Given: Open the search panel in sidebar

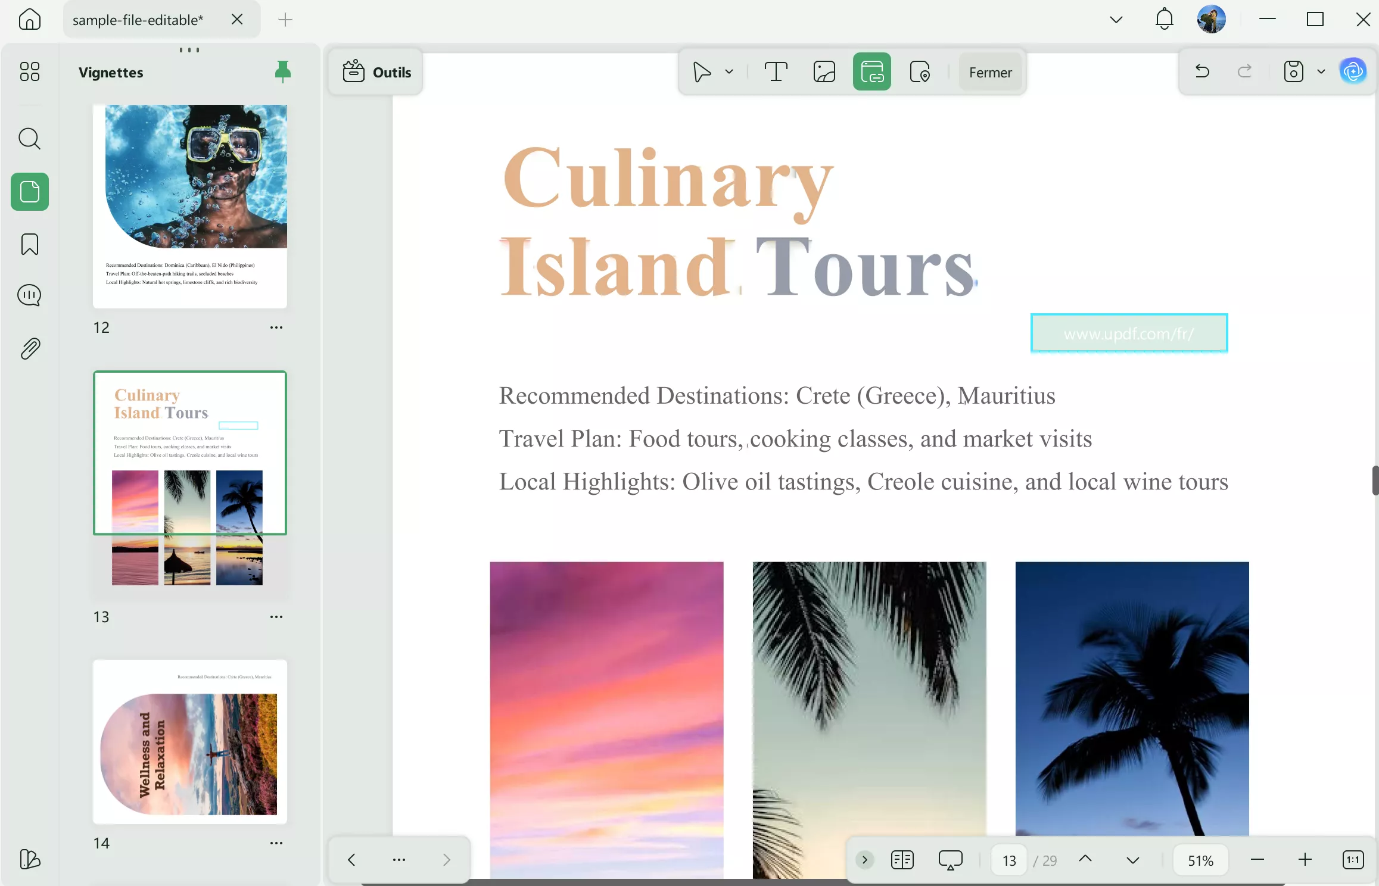Looking at the screenshot, I should pyautogui.click(x=29, y=139).
